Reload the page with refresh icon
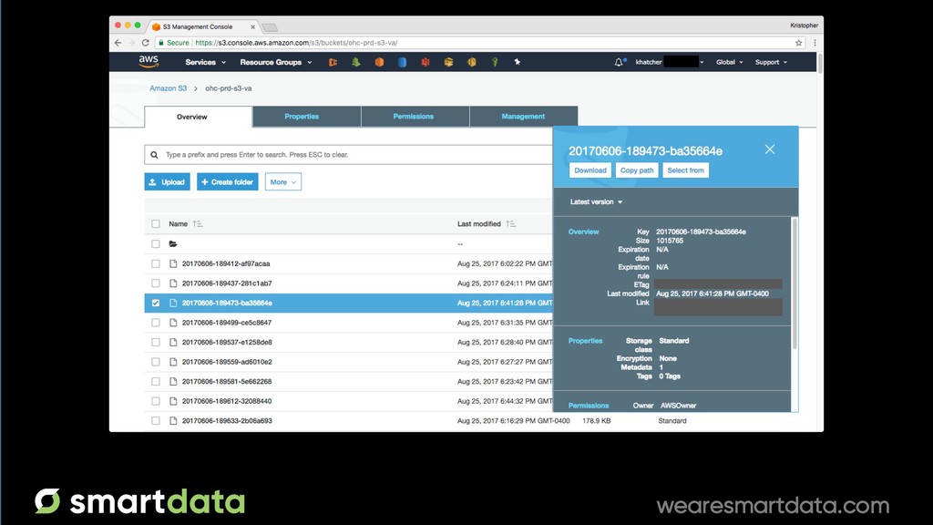Viewport: 933px width, 525px height. [145, 43]
